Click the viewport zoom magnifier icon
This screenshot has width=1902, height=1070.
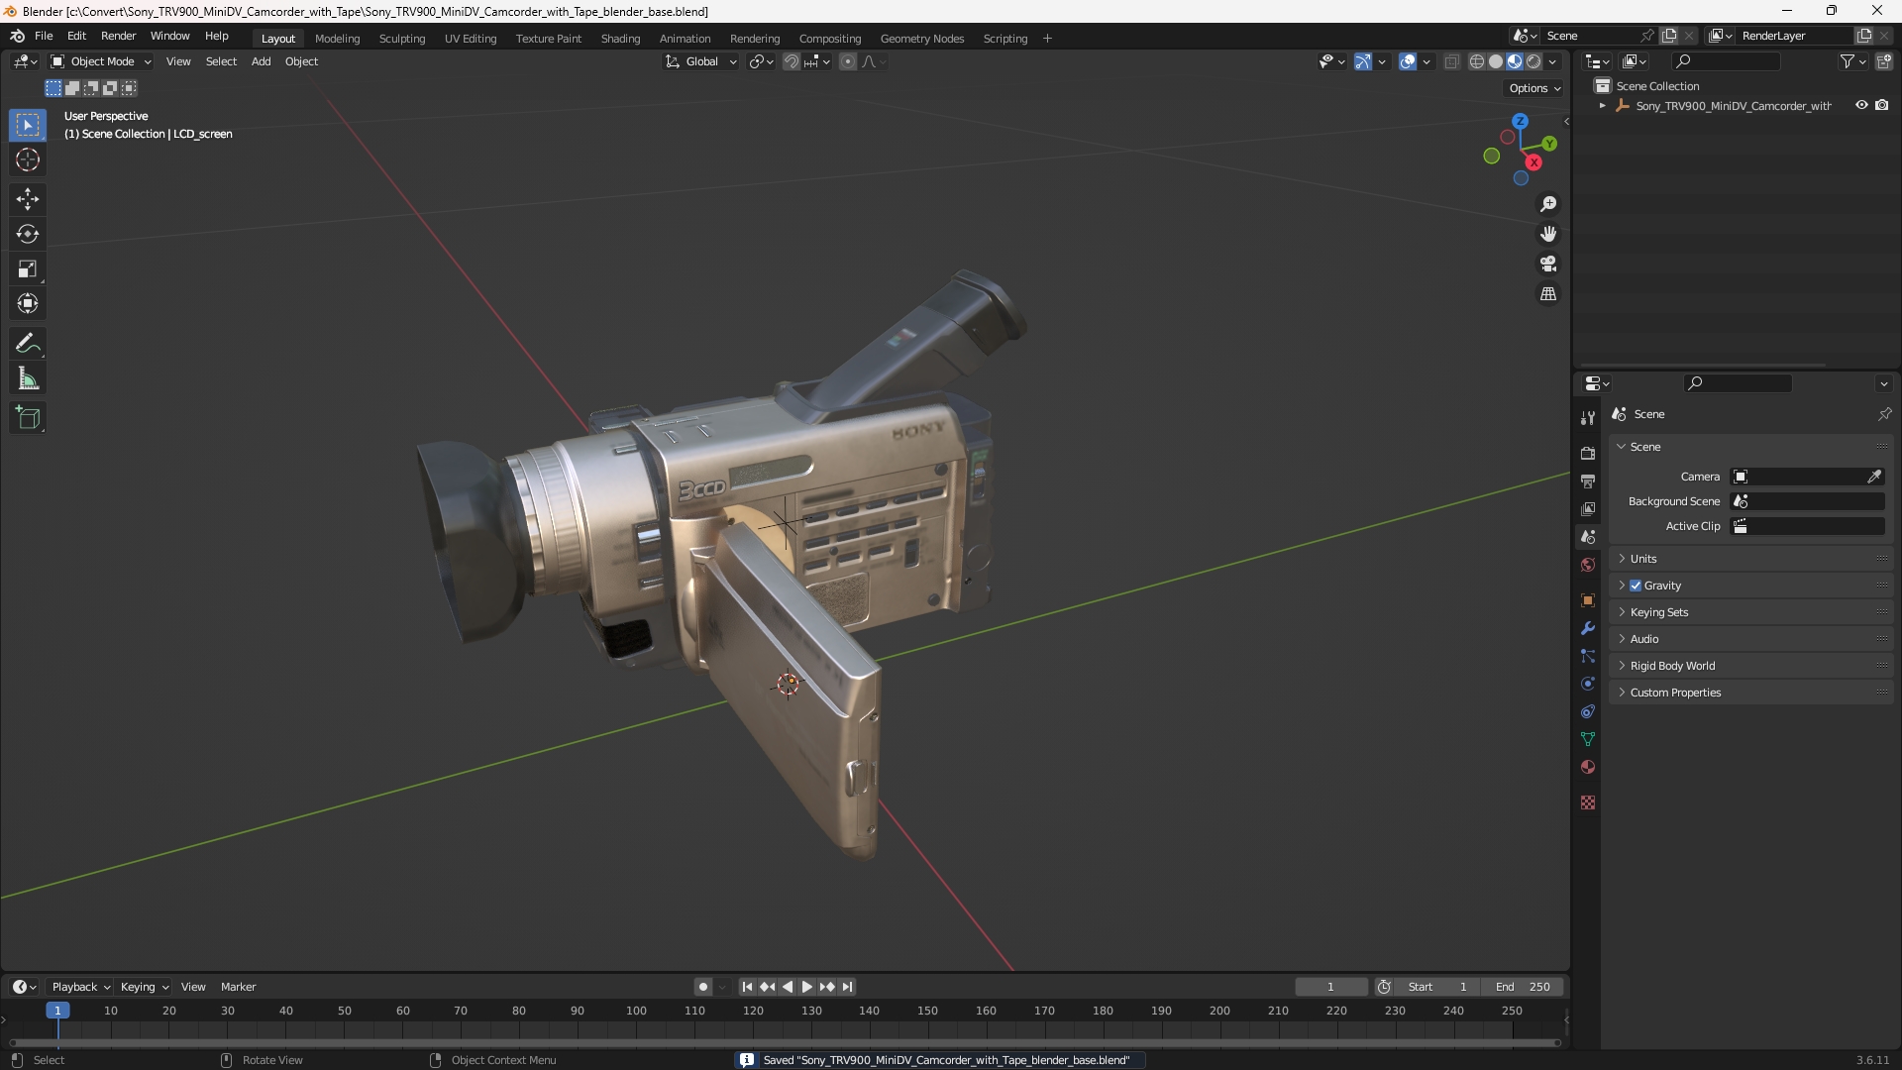1548,204
